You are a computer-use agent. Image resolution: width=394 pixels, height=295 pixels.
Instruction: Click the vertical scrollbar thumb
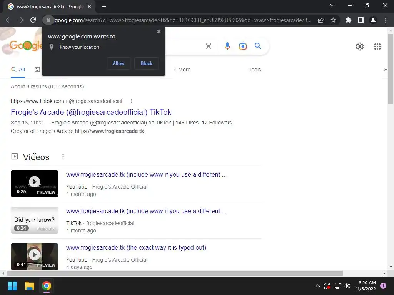coord(391,69)
